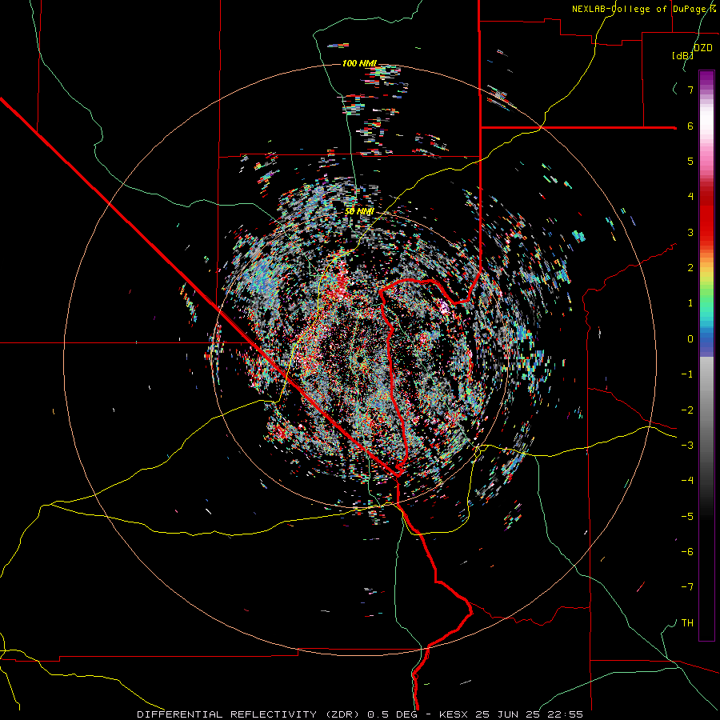Click the "KESX" station identifier in the caption
The image size is (720, 720).
pyautogui.click(x=454, y=714)
